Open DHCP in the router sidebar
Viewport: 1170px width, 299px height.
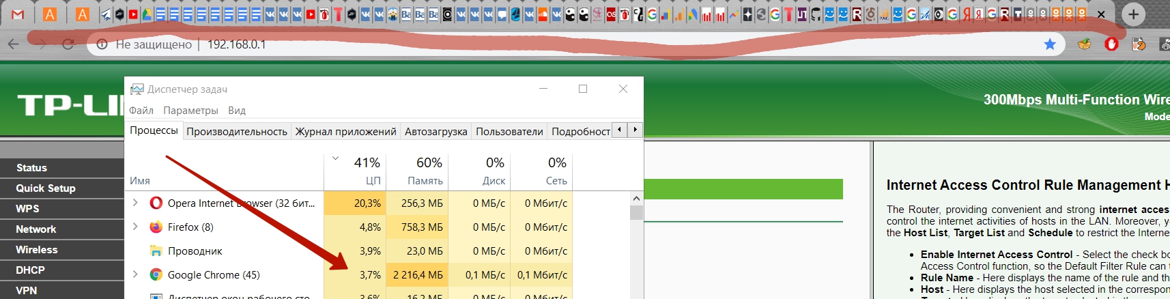pyautogui.click(x=62, y=270)
